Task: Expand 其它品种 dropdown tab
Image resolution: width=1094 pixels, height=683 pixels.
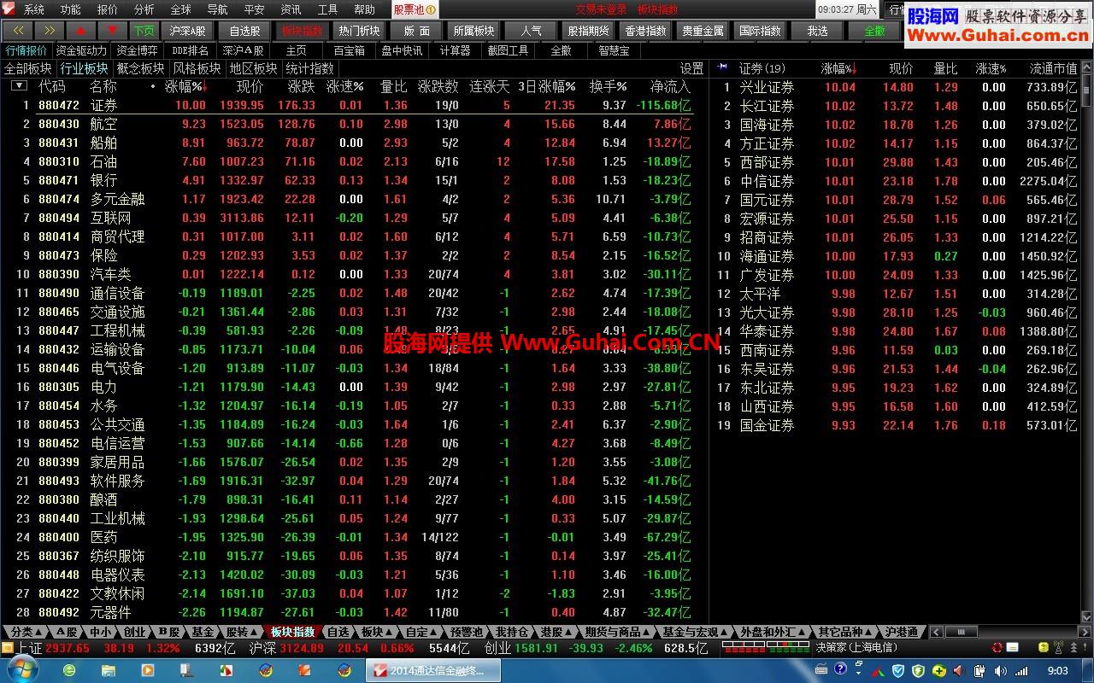Action: 845,632
